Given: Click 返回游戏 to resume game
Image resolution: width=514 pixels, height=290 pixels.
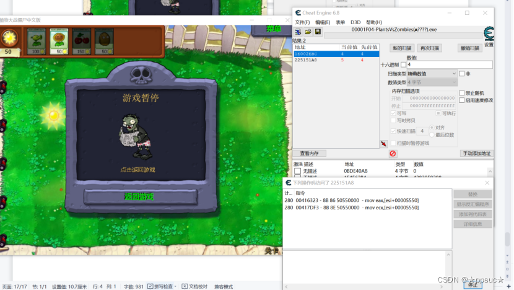Looking at the screenshot, I should coord(140,196).
